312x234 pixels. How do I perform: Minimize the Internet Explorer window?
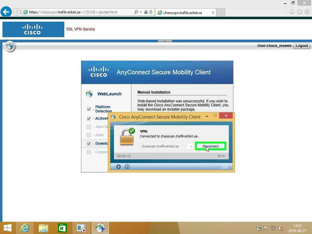(285, 3)
